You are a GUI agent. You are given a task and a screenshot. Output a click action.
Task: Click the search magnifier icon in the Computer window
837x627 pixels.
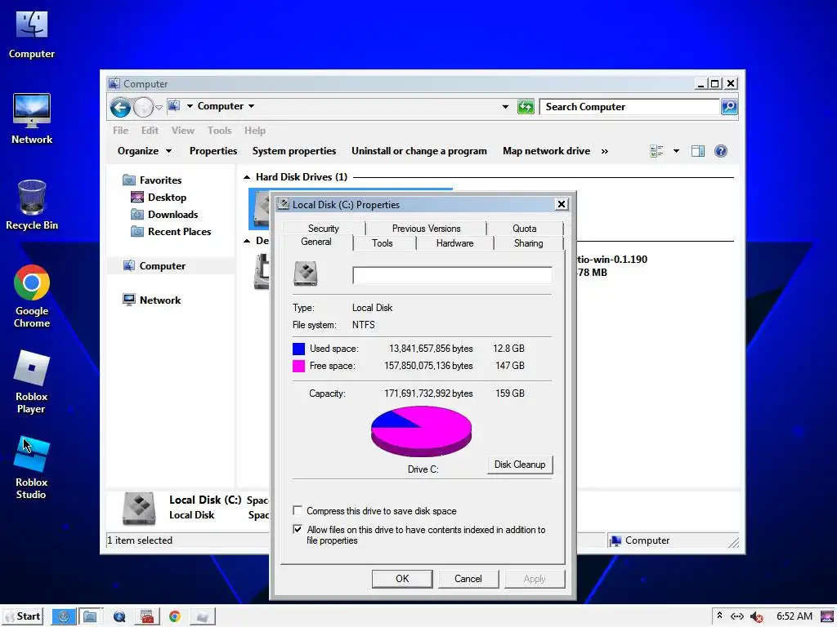click(x=729, y=107)
